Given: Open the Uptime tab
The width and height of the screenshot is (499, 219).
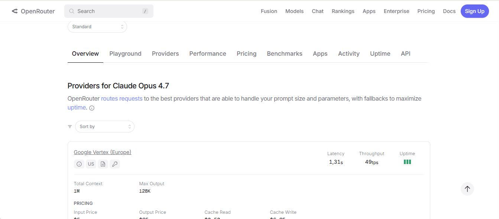Looking at the screenshot, I should [x=380, y=53].
